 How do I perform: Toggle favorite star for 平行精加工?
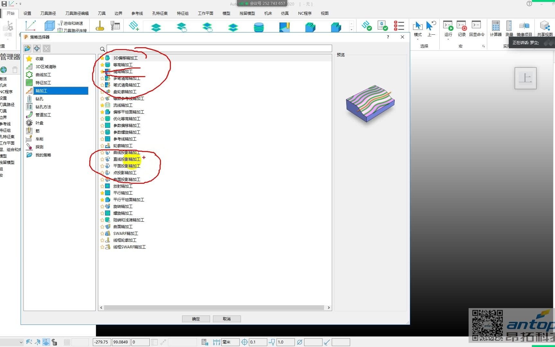pyautogui.click(x=102, y=193)
